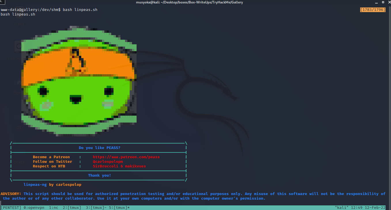
Task: Click "linpeas-ng by carlospolop" text
Action: tap(52, 185)
